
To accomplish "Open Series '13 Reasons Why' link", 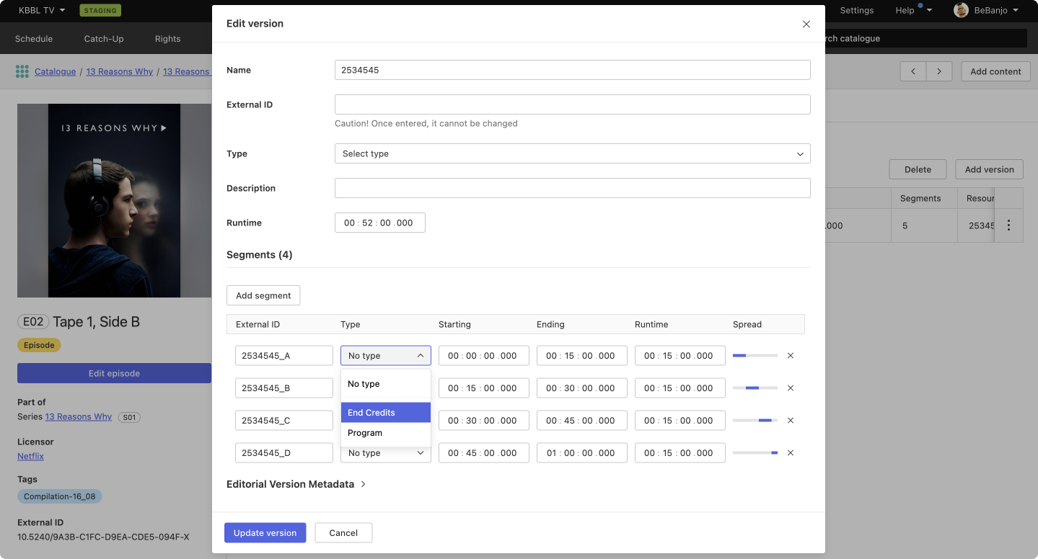I will coord(79,416).
